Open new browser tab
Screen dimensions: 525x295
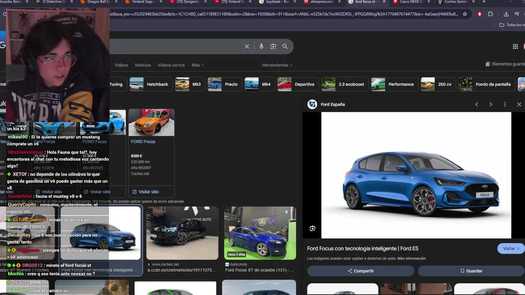tap(484, 2)
